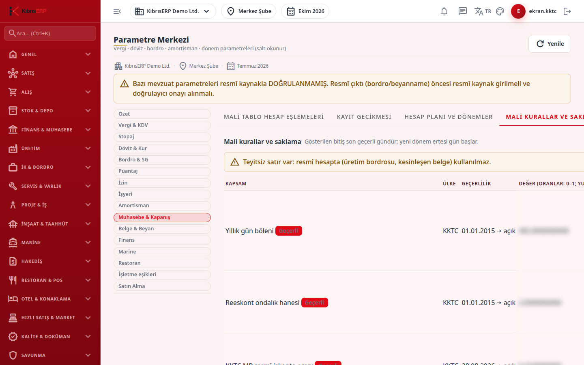Click the Reeskont ondalık hanesi row label
The image size is (584, 365).
pos(262,303)
